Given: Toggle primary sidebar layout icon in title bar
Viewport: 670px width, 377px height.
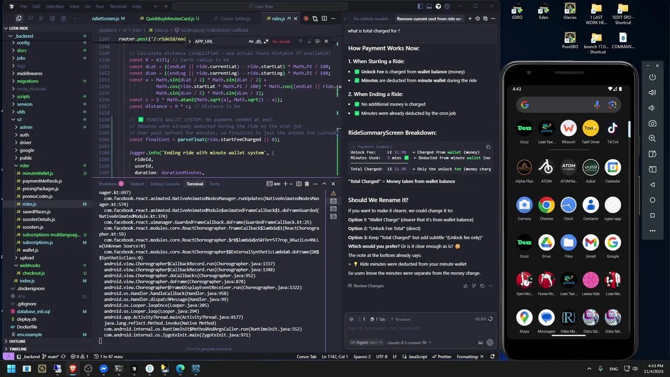Looking at the screenshot, I should (420, 6).
